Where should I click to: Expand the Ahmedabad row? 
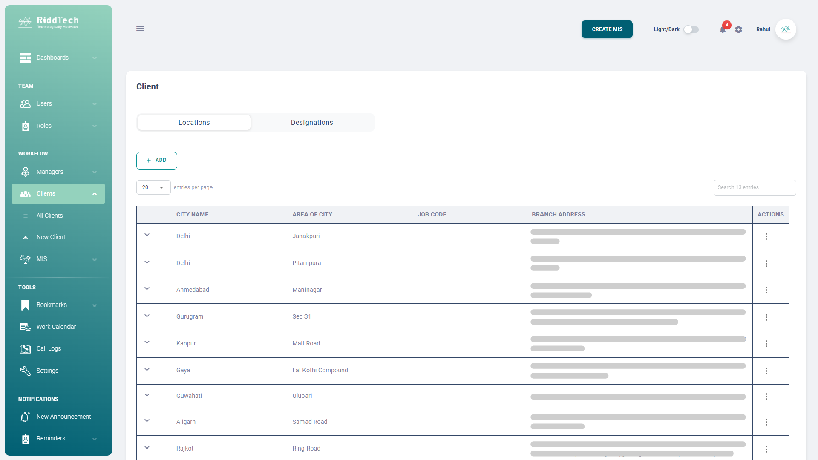click(x=147, y=289)
